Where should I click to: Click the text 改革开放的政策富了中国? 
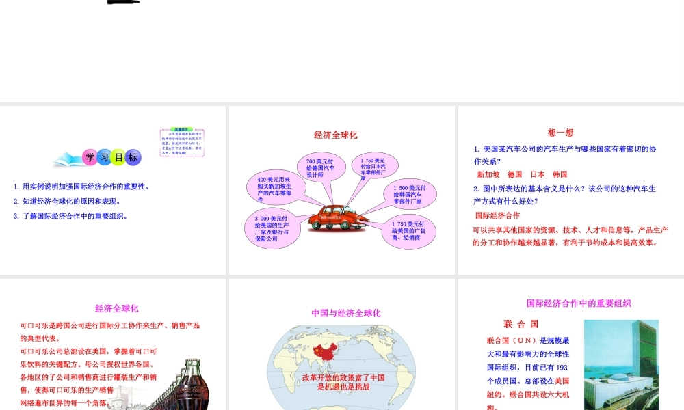(343, 378)
